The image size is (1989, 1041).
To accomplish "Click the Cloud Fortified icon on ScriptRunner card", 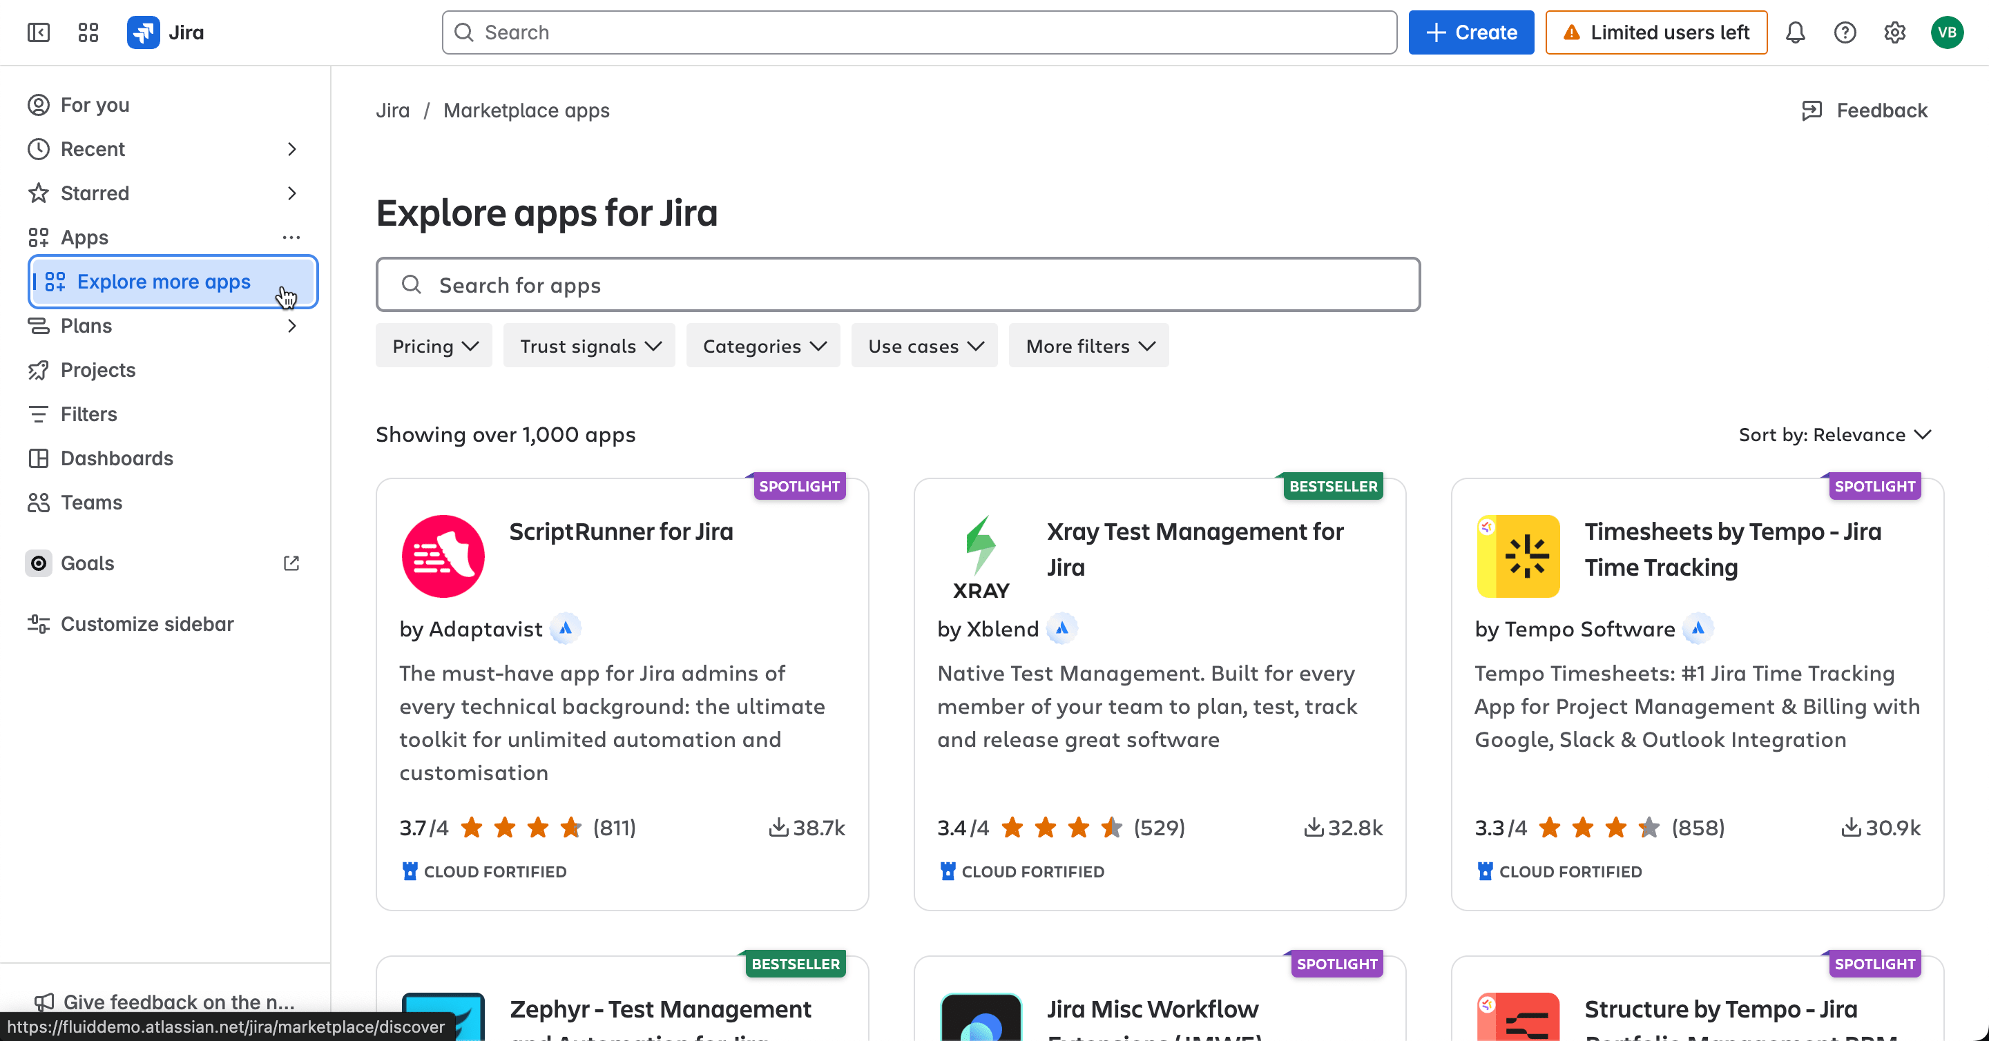I will [x=410, y=871].
